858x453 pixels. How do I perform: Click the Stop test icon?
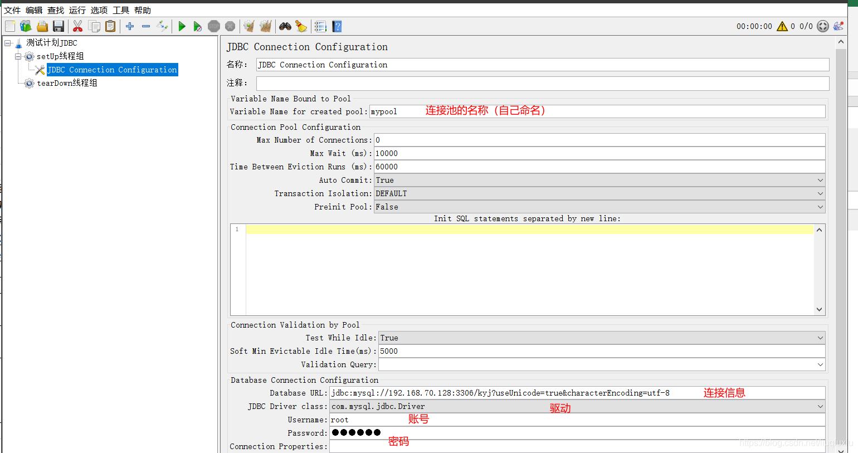click(x=214, y=26)
